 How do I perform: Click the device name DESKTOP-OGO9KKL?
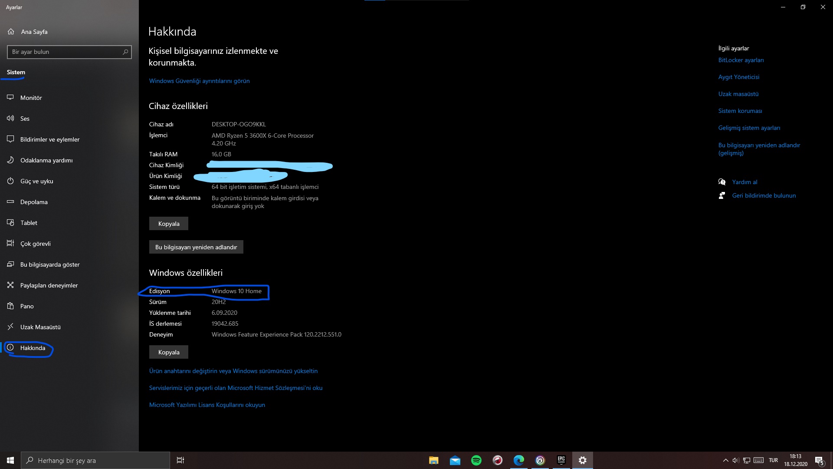[x=239, y=125]
